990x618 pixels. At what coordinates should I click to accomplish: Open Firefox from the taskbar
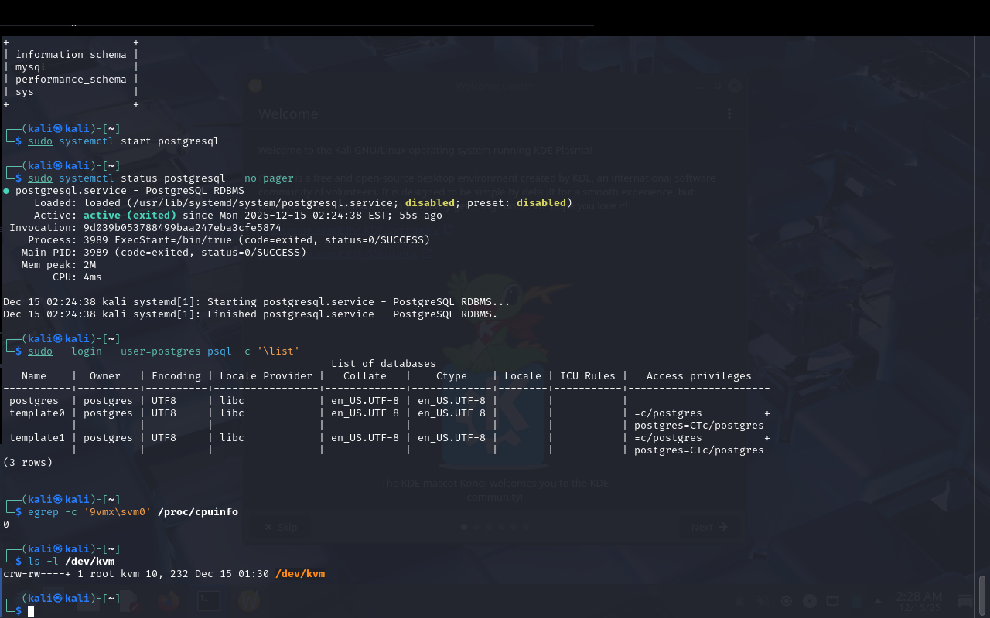(168, 600)
